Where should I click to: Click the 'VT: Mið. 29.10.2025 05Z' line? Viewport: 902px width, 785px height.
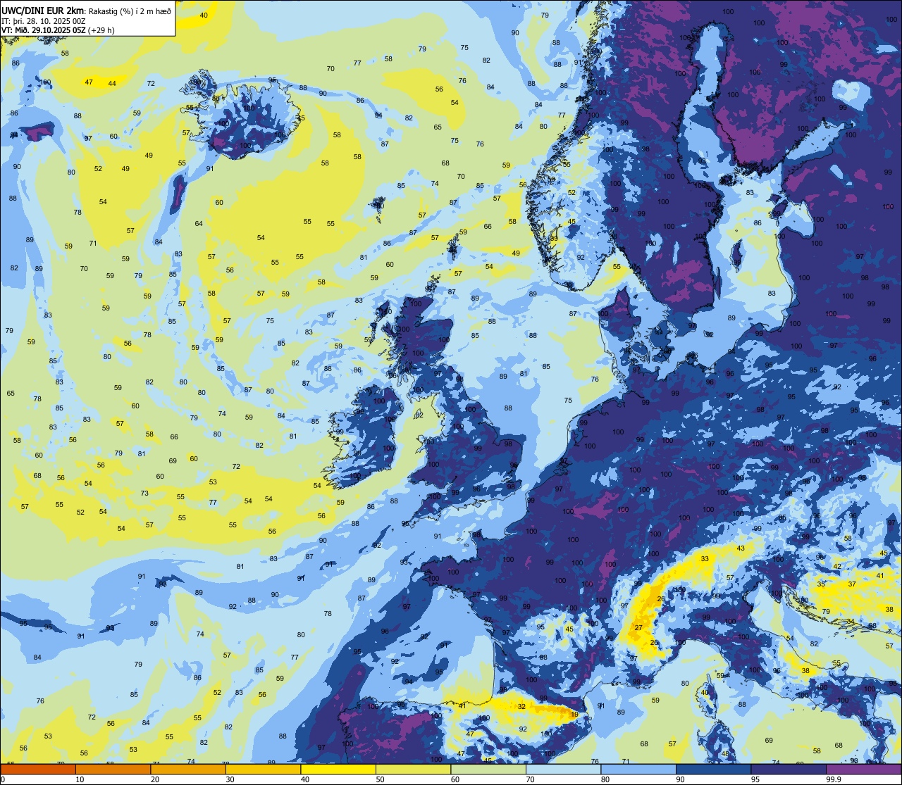tap(45, 30)
